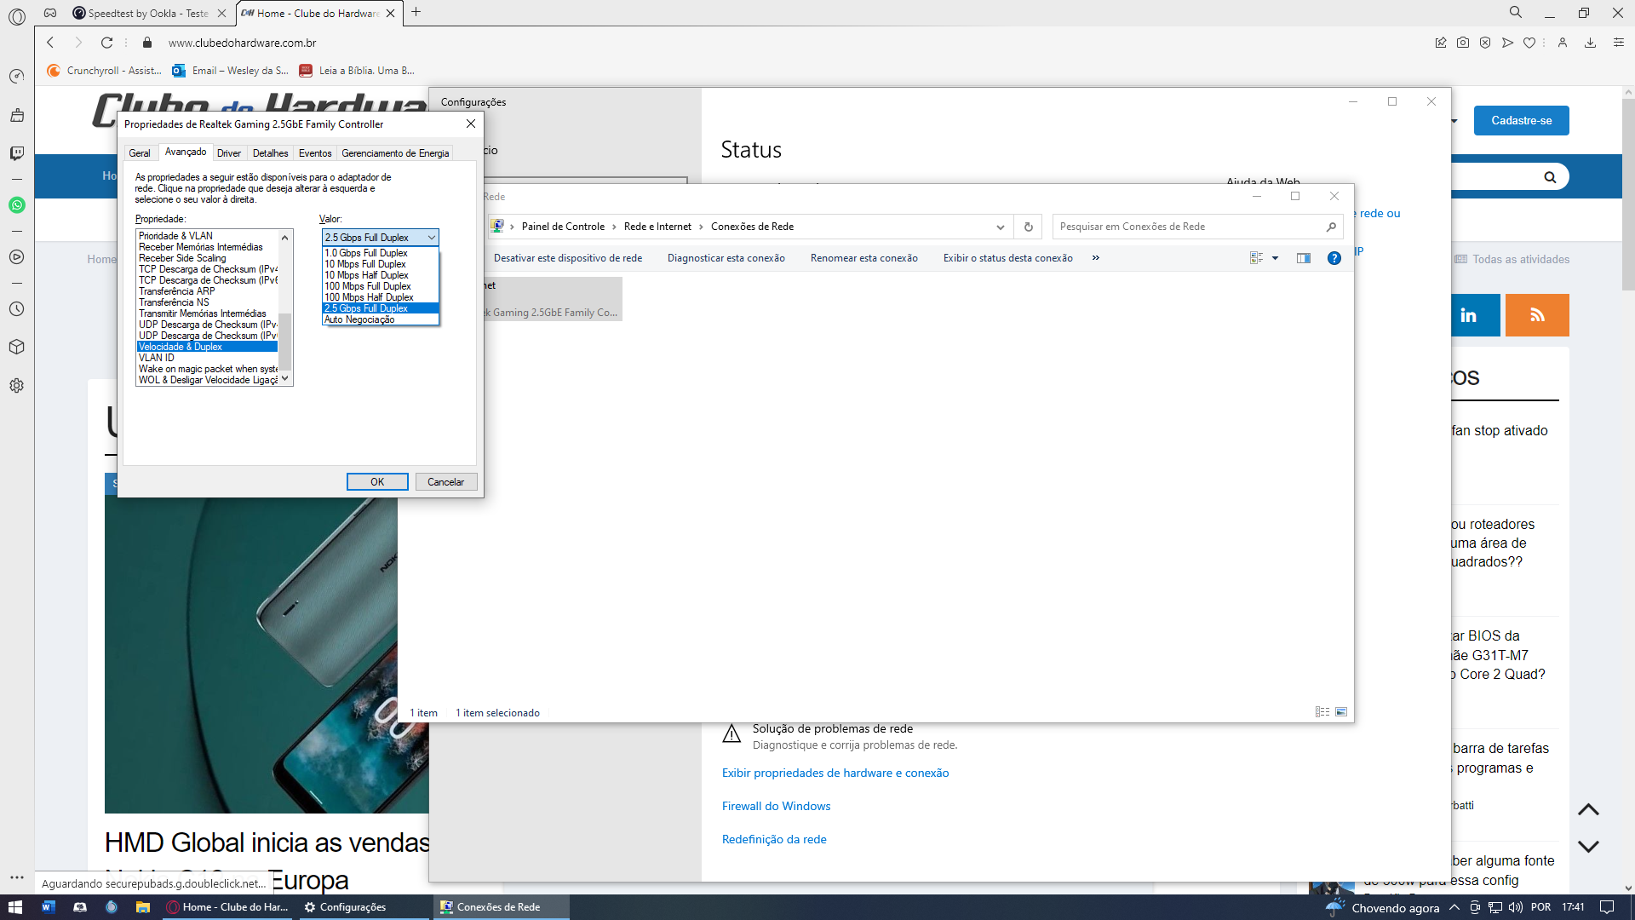This screenshot has width=1635, height=920.
Task: Switch to the Detalhes tab
Action: [x=270, y=153]
